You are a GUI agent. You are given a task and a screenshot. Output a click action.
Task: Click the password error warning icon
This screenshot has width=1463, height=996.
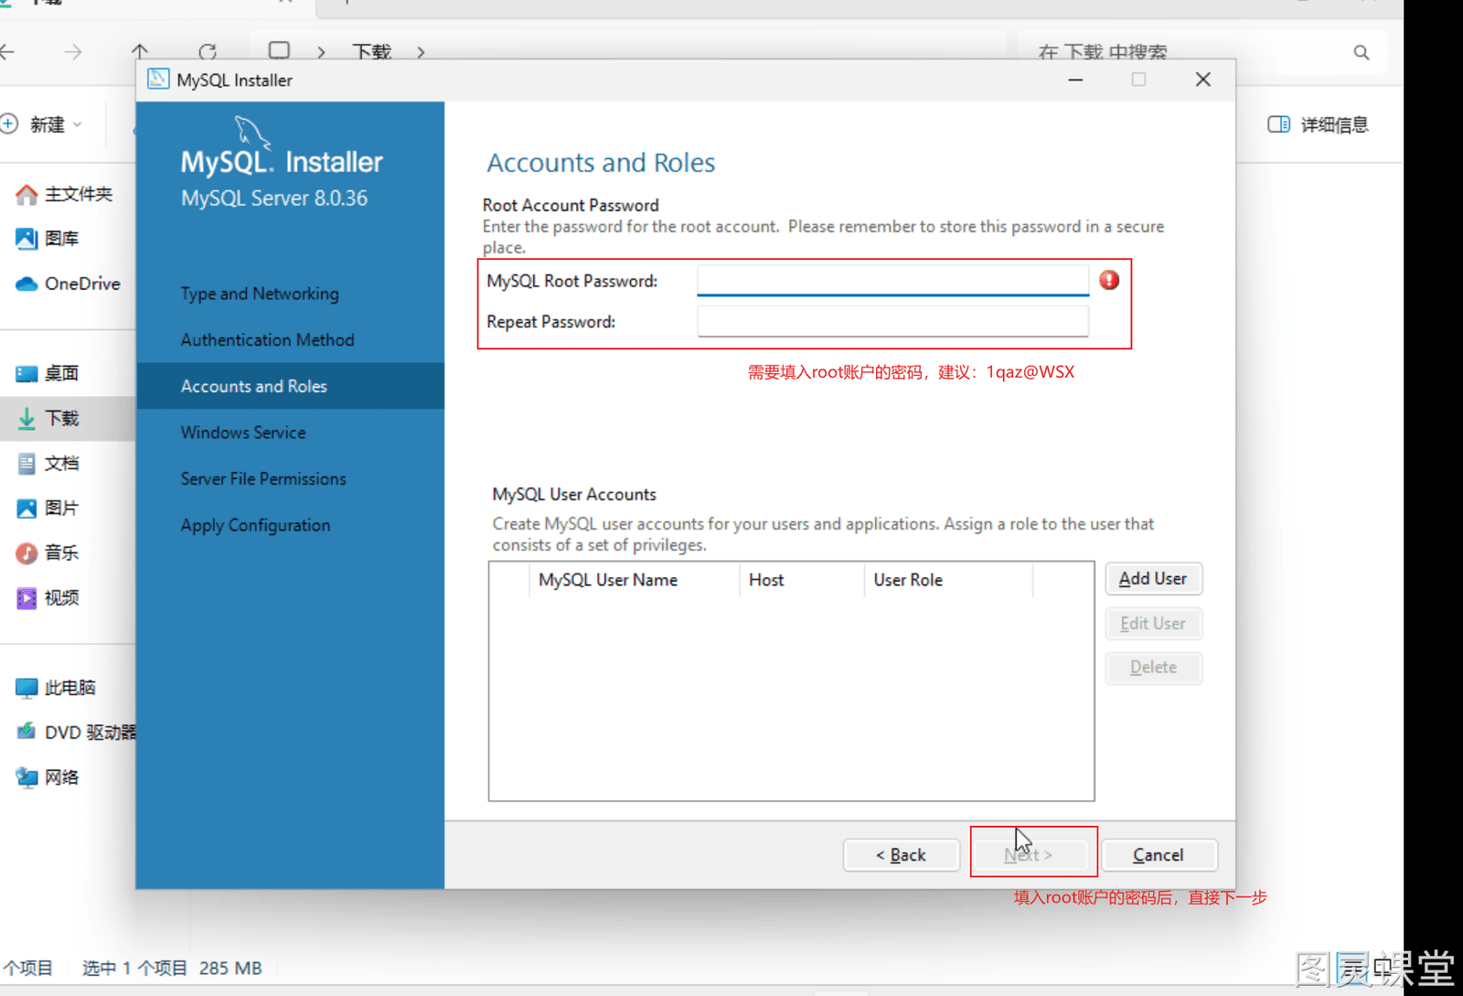(1109, 280)
